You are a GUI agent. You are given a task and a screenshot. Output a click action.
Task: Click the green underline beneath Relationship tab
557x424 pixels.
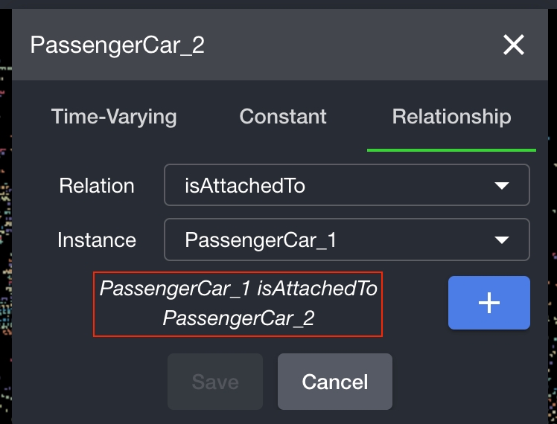coord(451,150)
